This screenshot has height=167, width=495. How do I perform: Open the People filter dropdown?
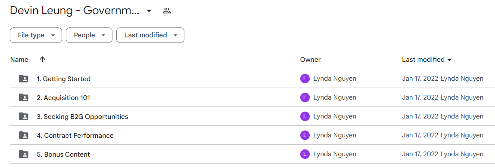pos(89,35)
